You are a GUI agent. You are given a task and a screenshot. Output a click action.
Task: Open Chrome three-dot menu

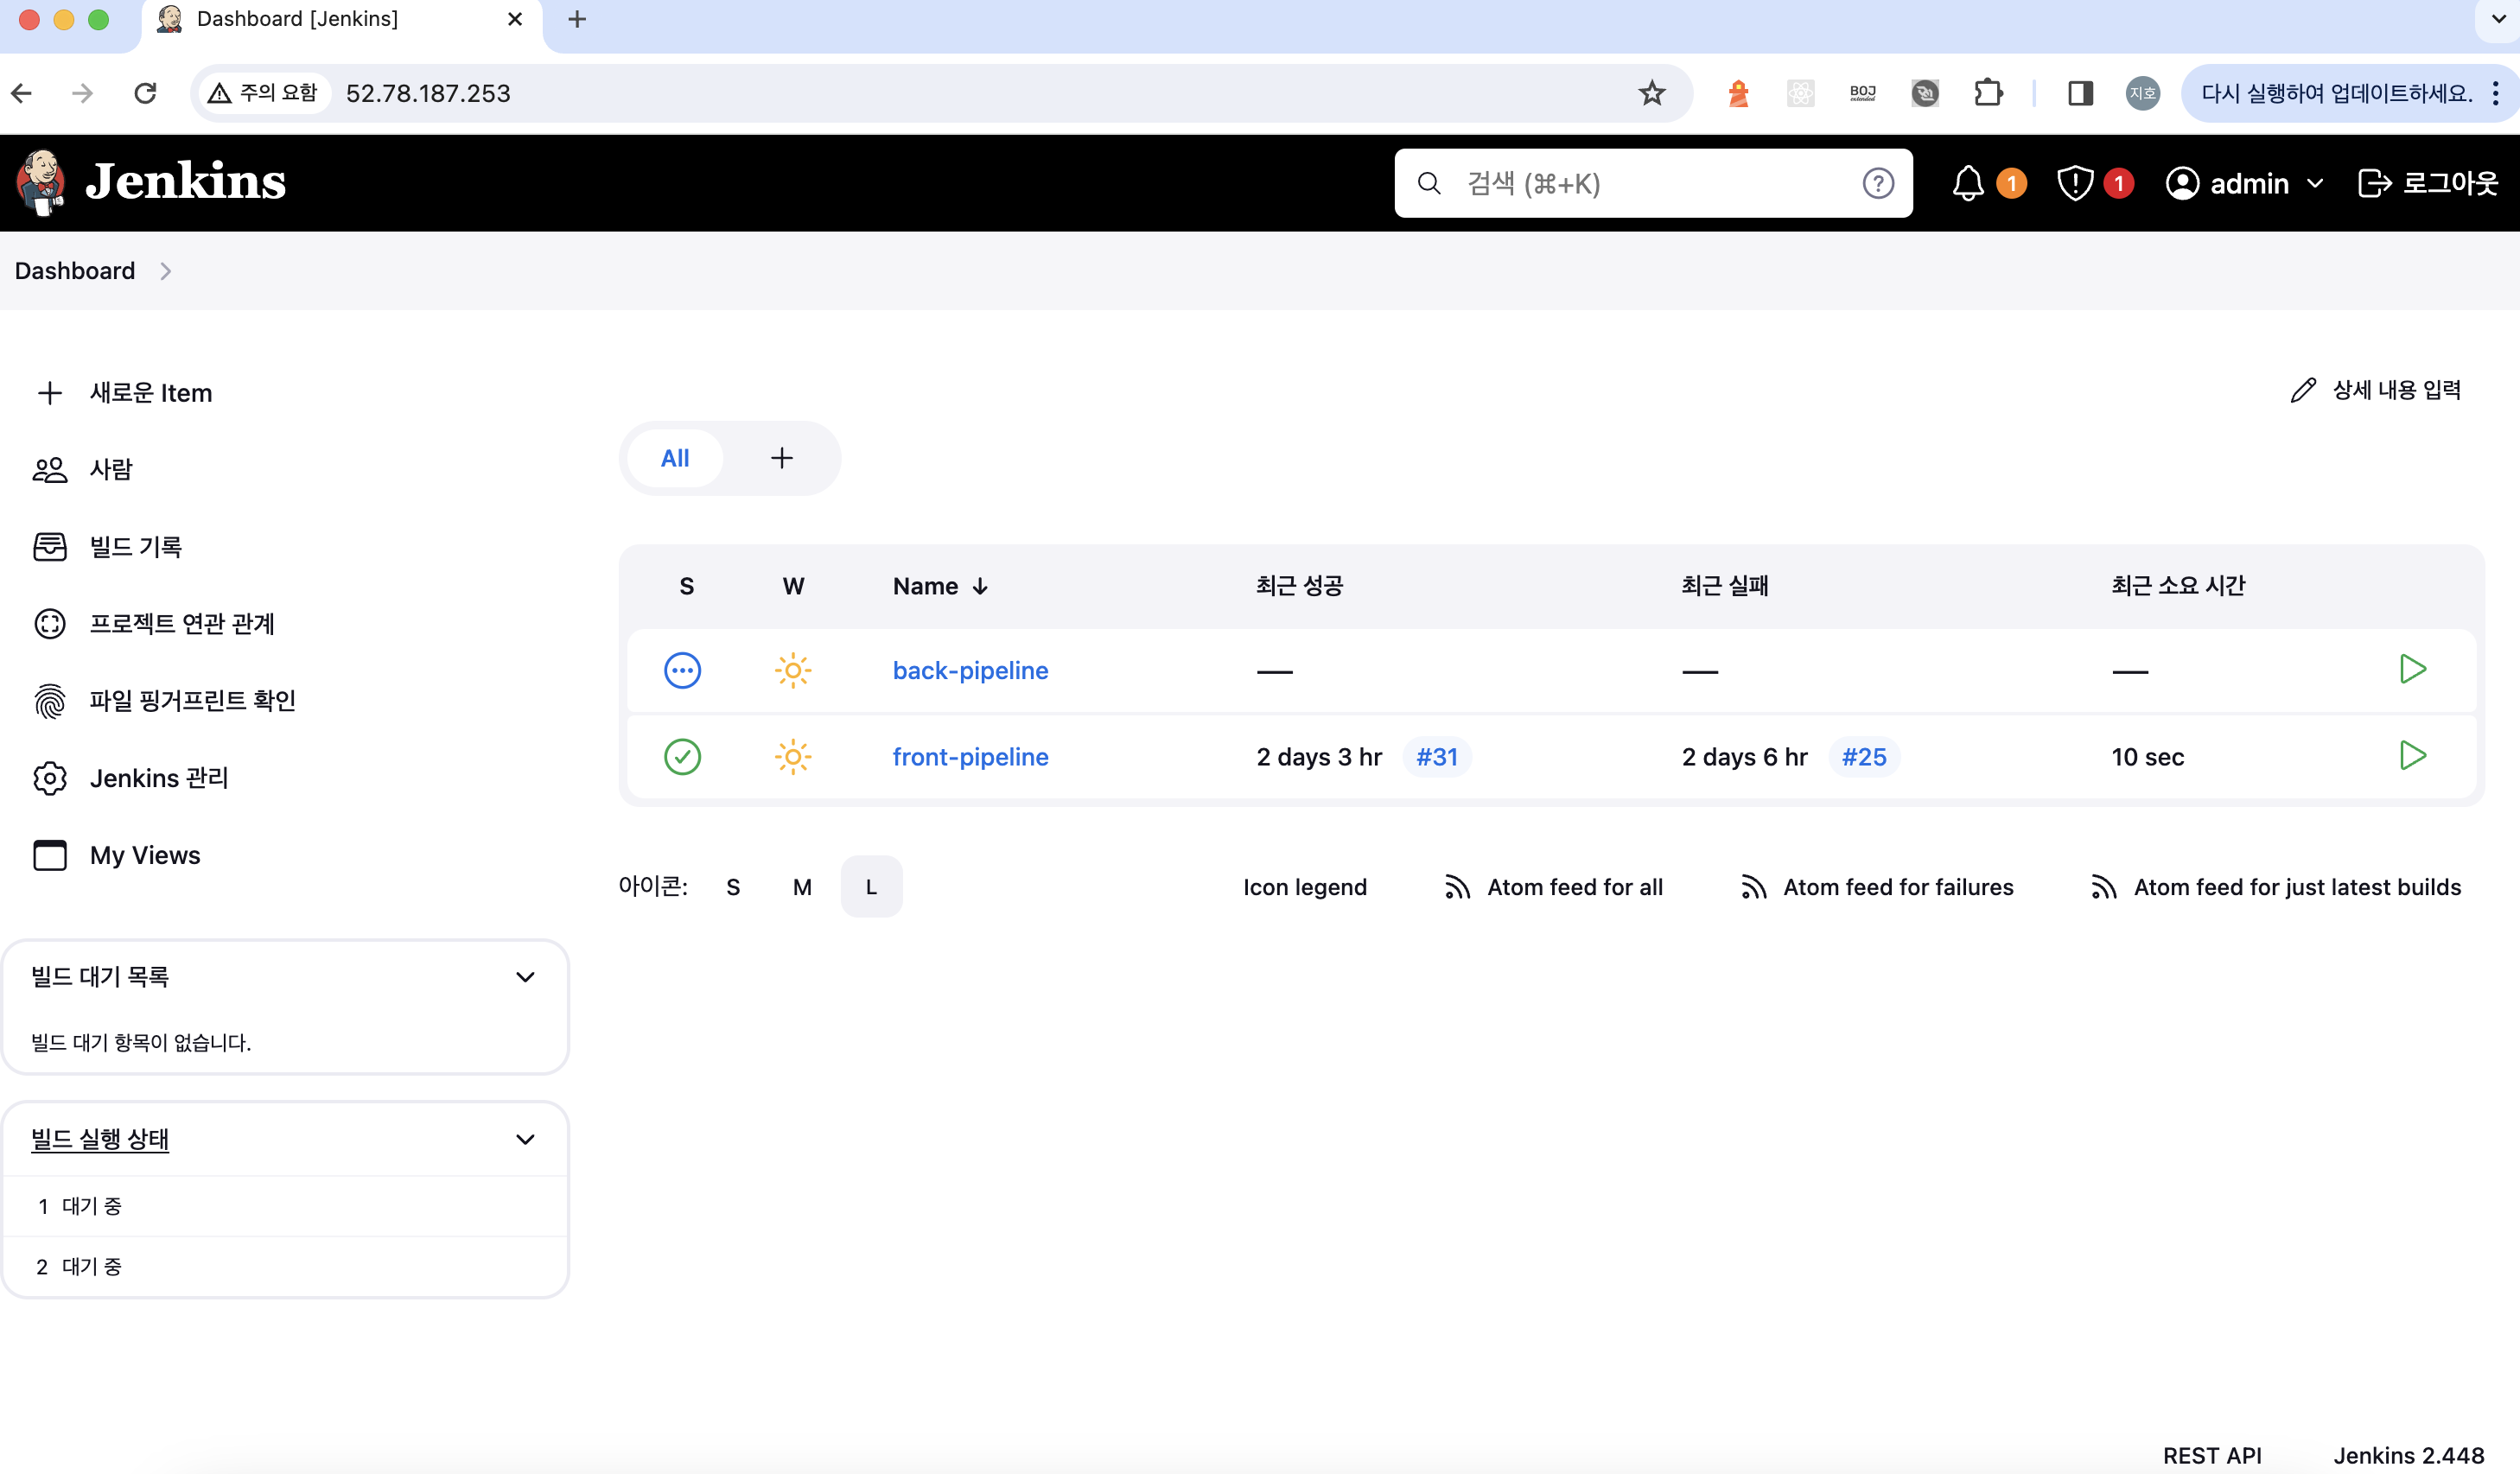pyautogui.click(x=2496, y=93)
